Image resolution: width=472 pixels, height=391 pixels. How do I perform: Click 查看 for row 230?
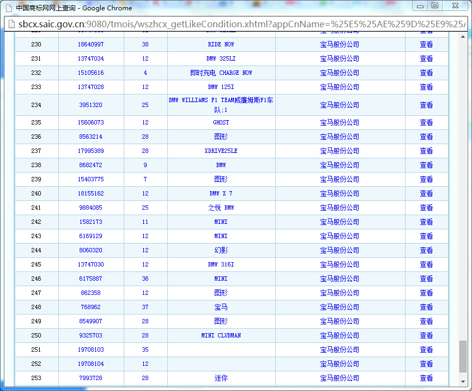426,44
